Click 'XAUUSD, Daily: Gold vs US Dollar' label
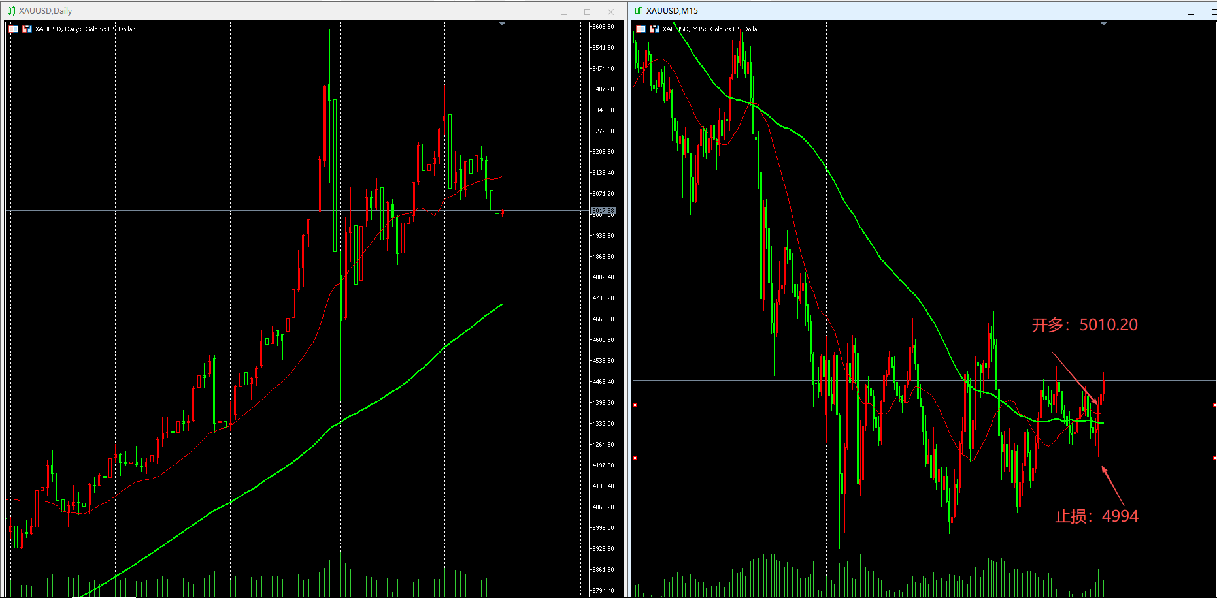This screenshot has width=1217, height=598. (x=85, y=29)
